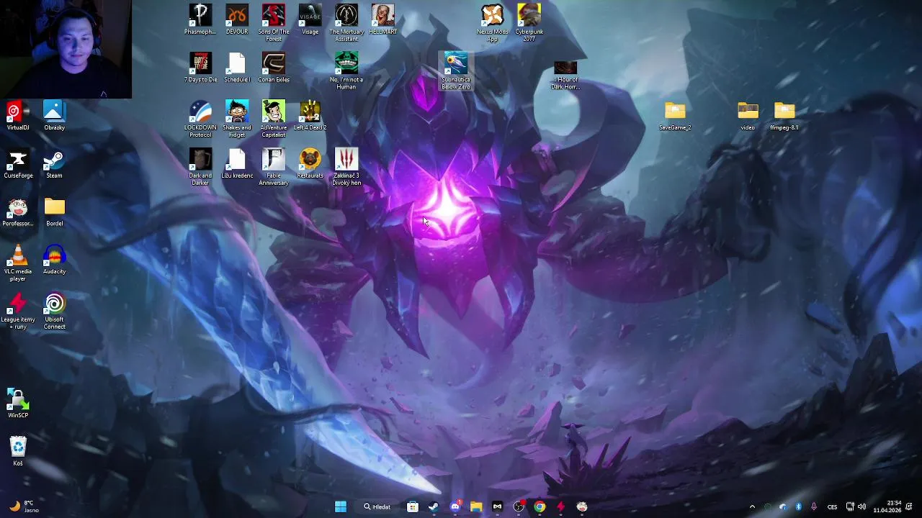Select the Audacity desktop icon
The image size is (922, 518).
(x=54, y=259)
